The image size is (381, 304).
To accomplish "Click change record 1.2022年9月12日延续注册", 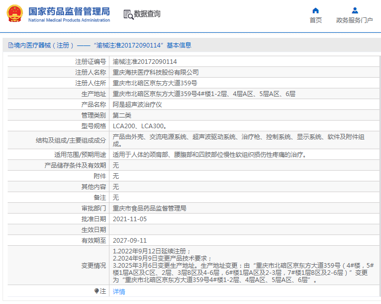I will (151, 251).
